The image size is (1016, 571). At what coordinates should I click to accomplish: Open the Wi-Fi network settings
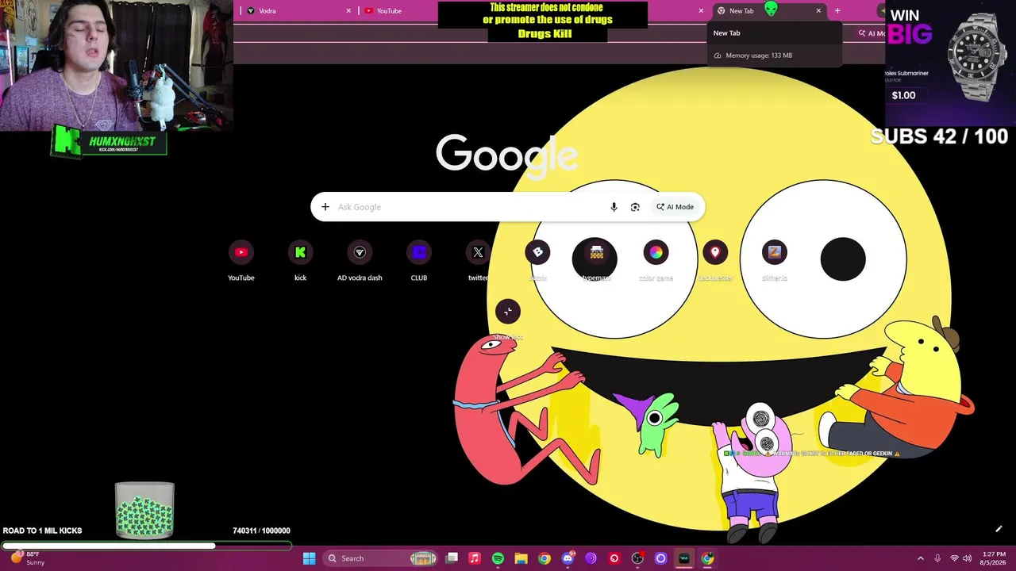955,558
